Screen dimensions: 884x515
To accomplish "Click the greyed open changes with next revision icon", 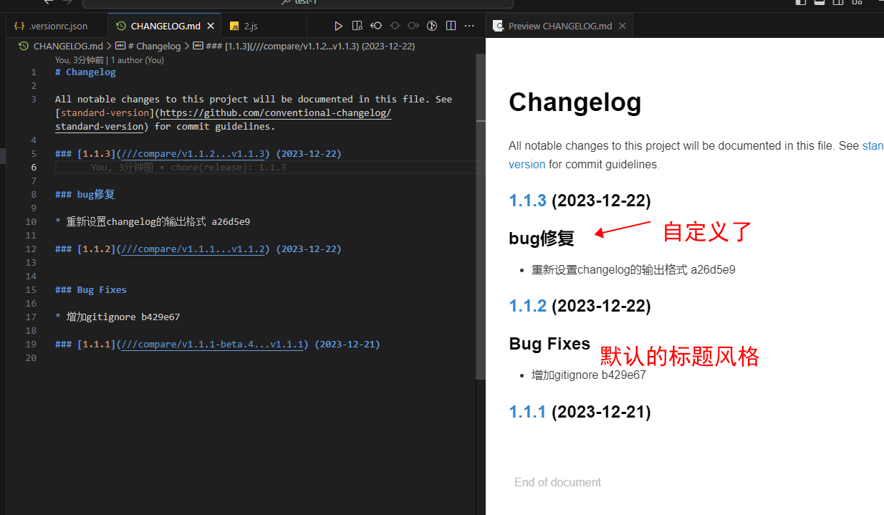I will tap(413, 26).
